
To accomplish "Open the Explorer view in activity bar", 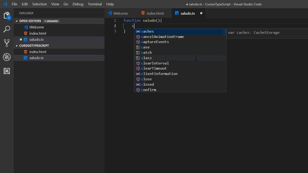I will pos(7,16).
